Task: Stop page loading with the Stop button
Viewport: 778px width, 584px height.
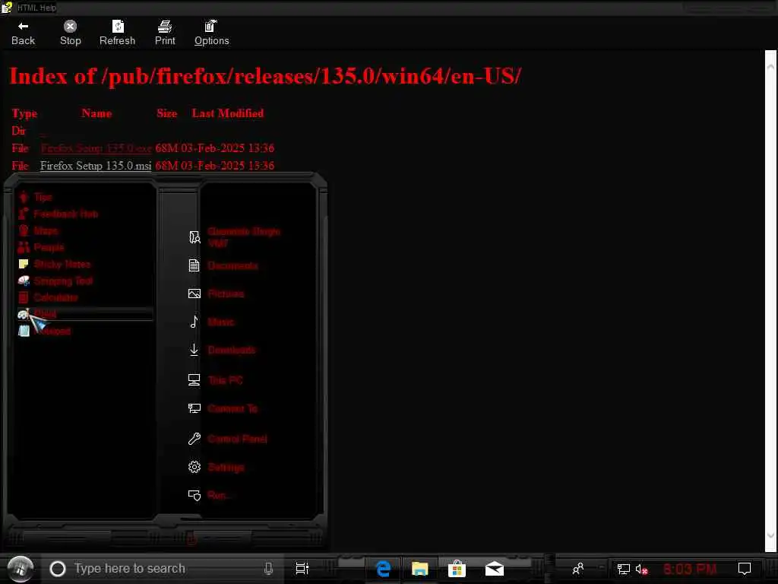Action: click(x=71, y=33)
